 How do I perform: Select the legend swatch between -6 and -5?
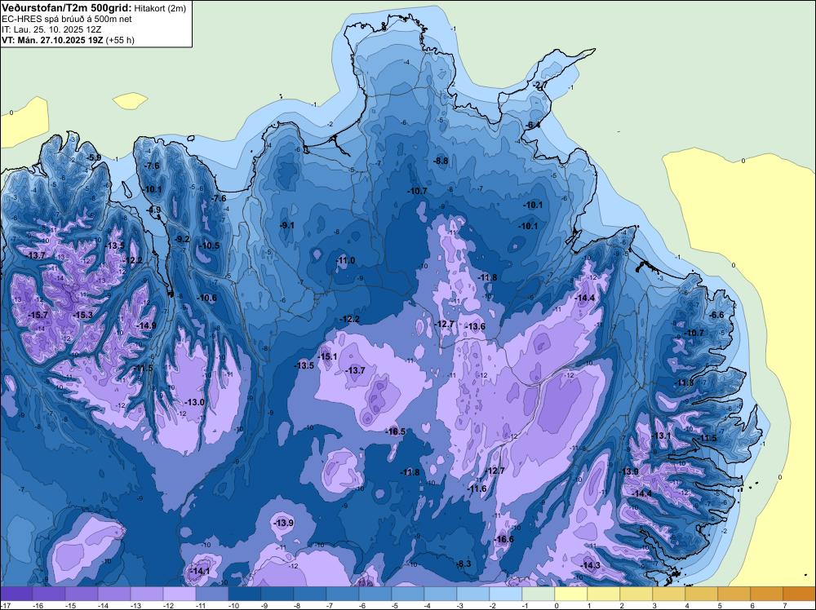point(375,594)
